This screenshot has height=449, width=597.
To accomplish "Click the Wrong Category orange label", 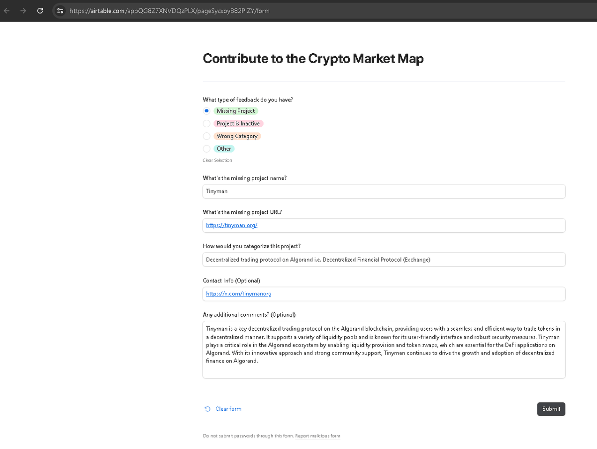I will (x=237, y=136).
